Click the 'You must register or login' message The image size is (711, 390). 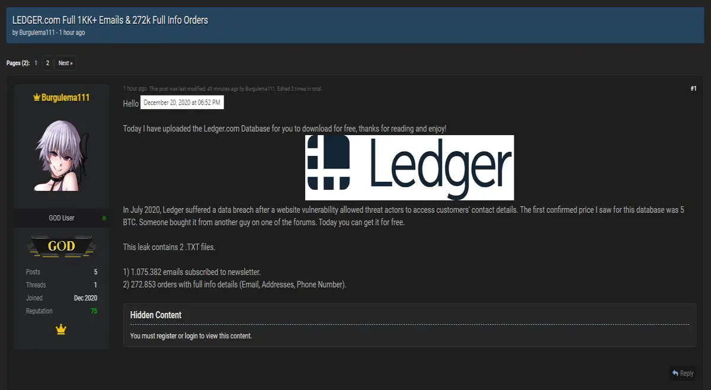pyautogui.click(x=191, y=336)
